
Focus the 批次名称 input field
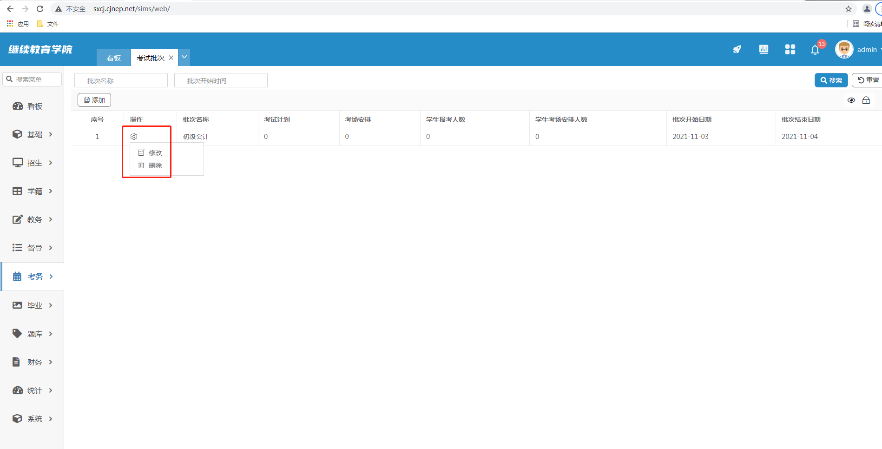point(121,80)
